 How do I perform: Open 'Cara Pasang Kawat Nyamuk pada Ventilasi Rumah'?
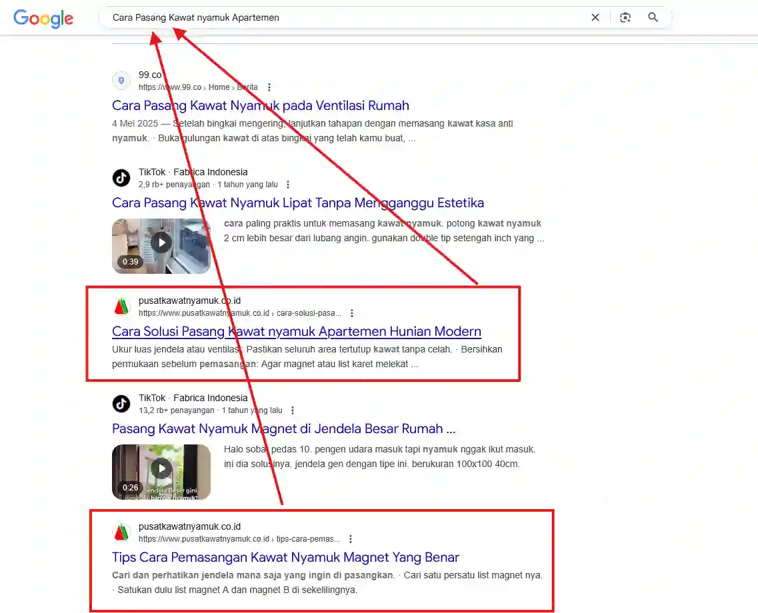click(x=261, y=105)
